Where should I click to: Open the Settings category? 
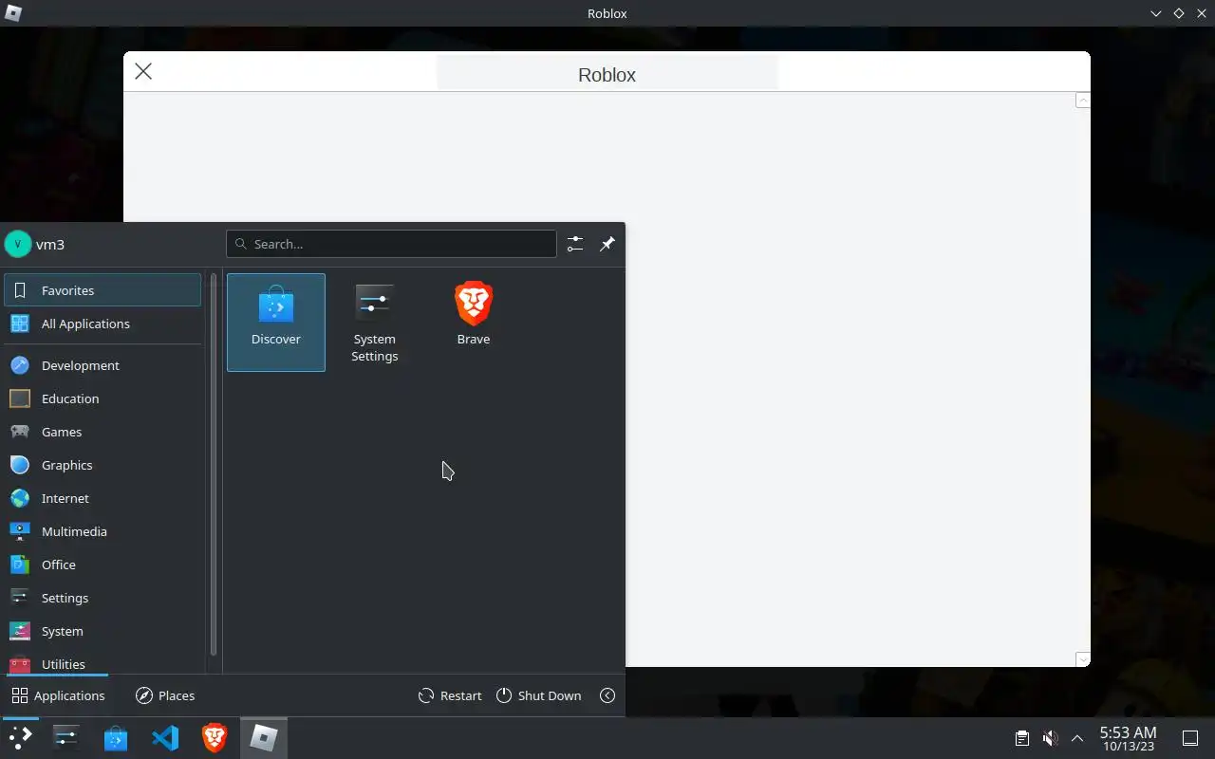pos(103,598)
